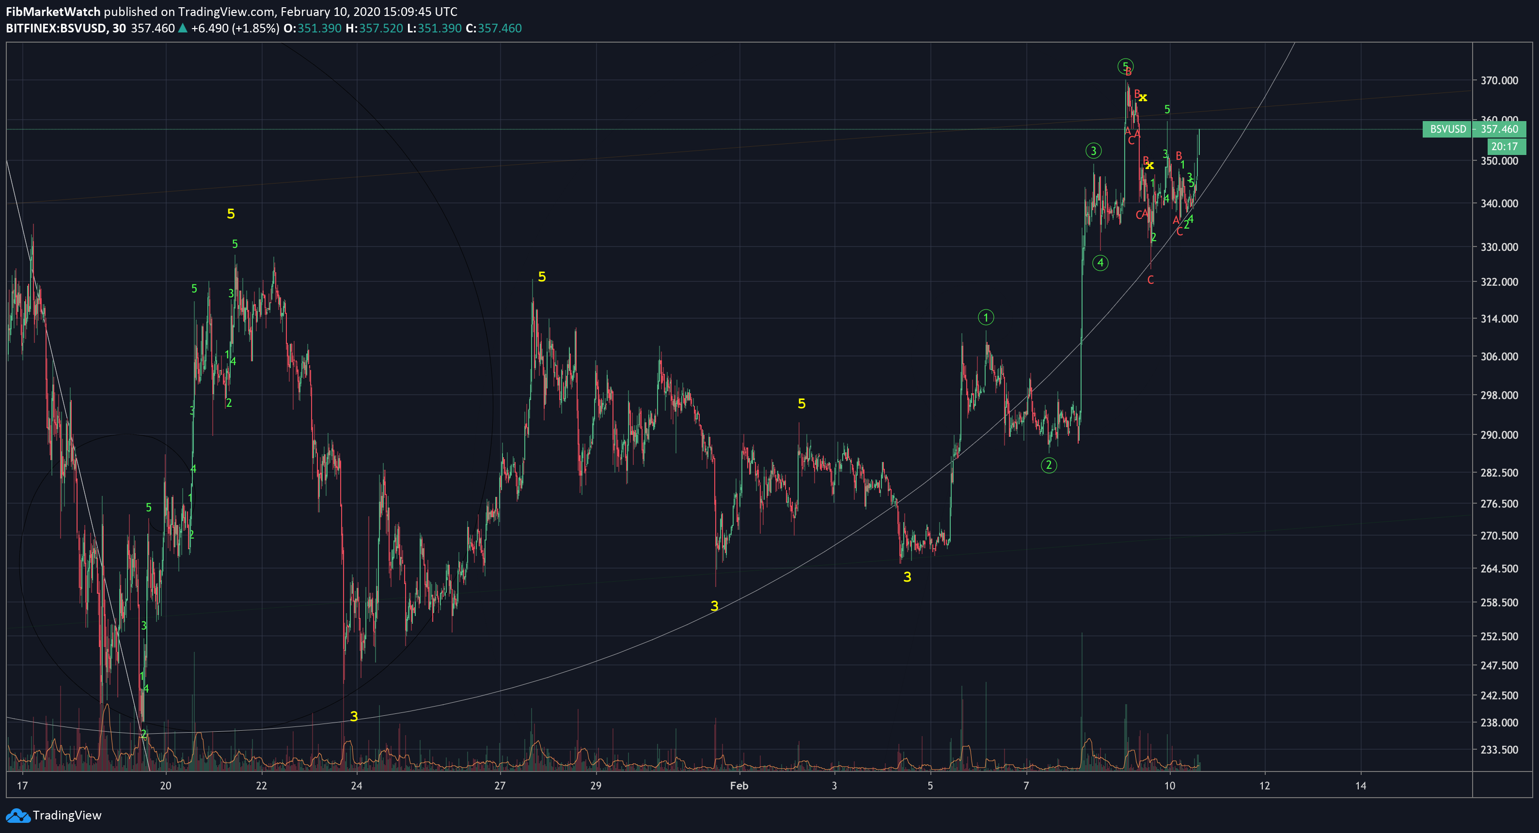Click the 252.500 price axis level

click(1499, 636)
